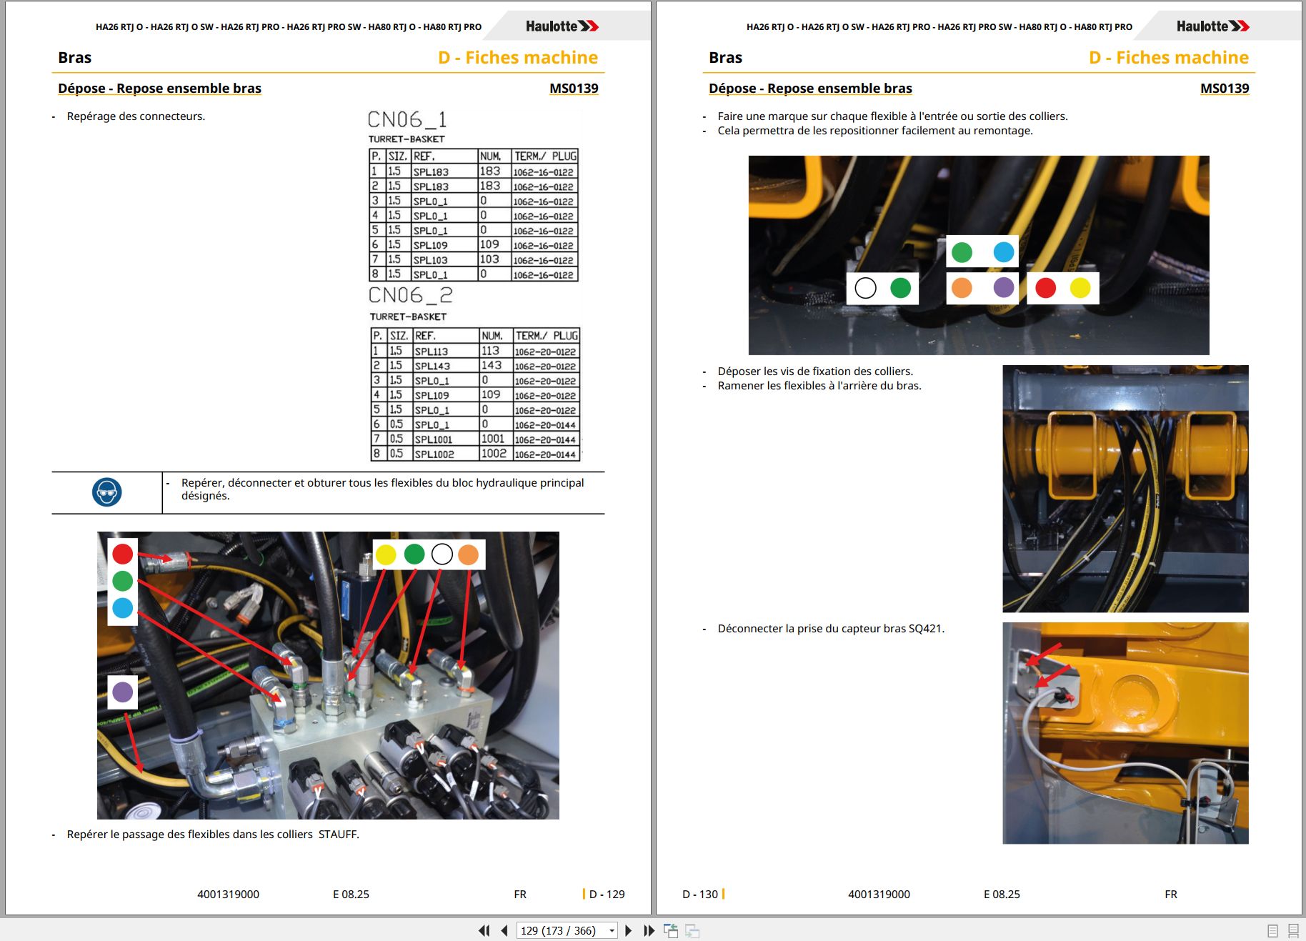1306x941 pixels.
Task: Click the Haulotte logo on the left page
Action: point(562,26)
